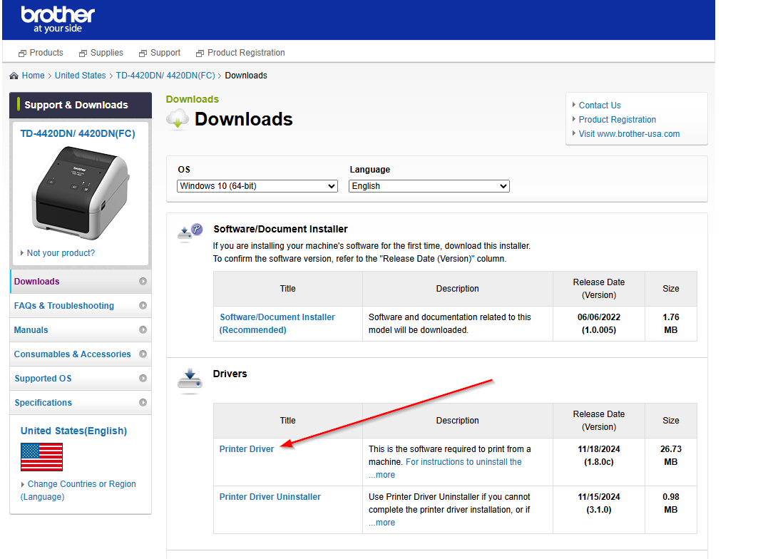
Task: Click the TD-4420DN printer product image
Action: 81,193
